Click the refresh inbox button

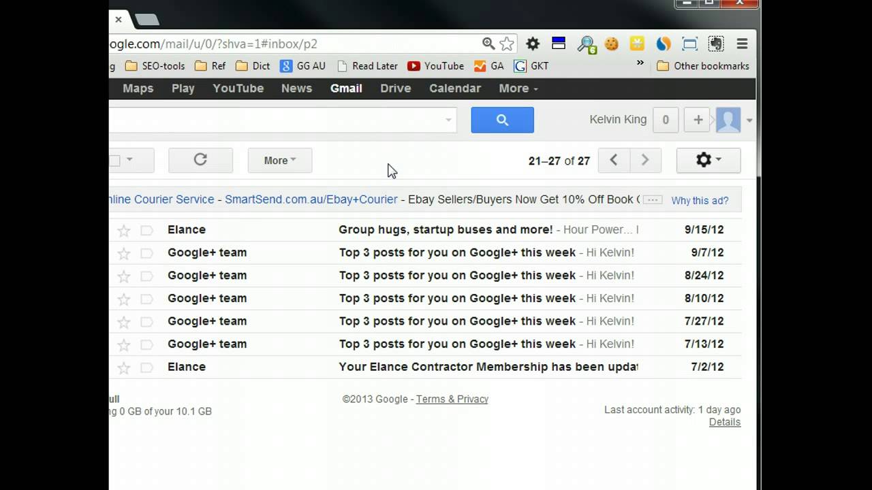200,160
